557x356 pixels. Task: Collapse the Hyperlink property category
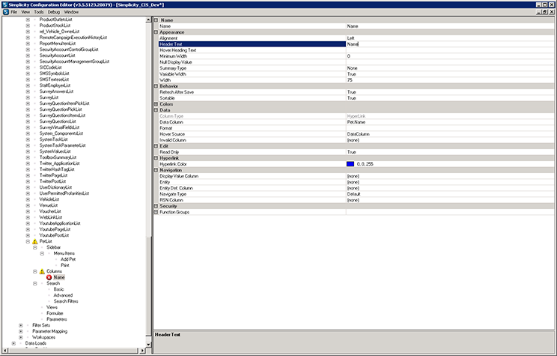click(156, 158)
